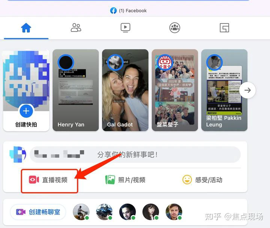Screen dimensions: 270x228
Task: Click the 创建畅聊室 button
Action: (38, 212)
